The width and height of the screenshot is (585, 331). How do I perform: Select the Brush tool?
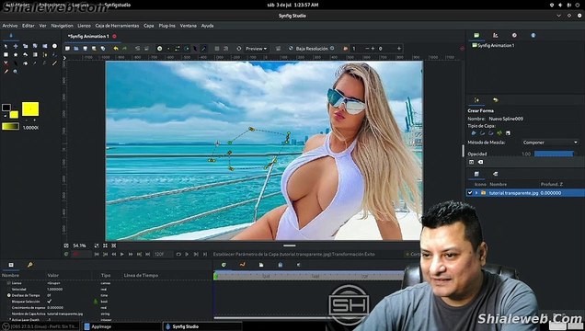[x=6, y=72]
